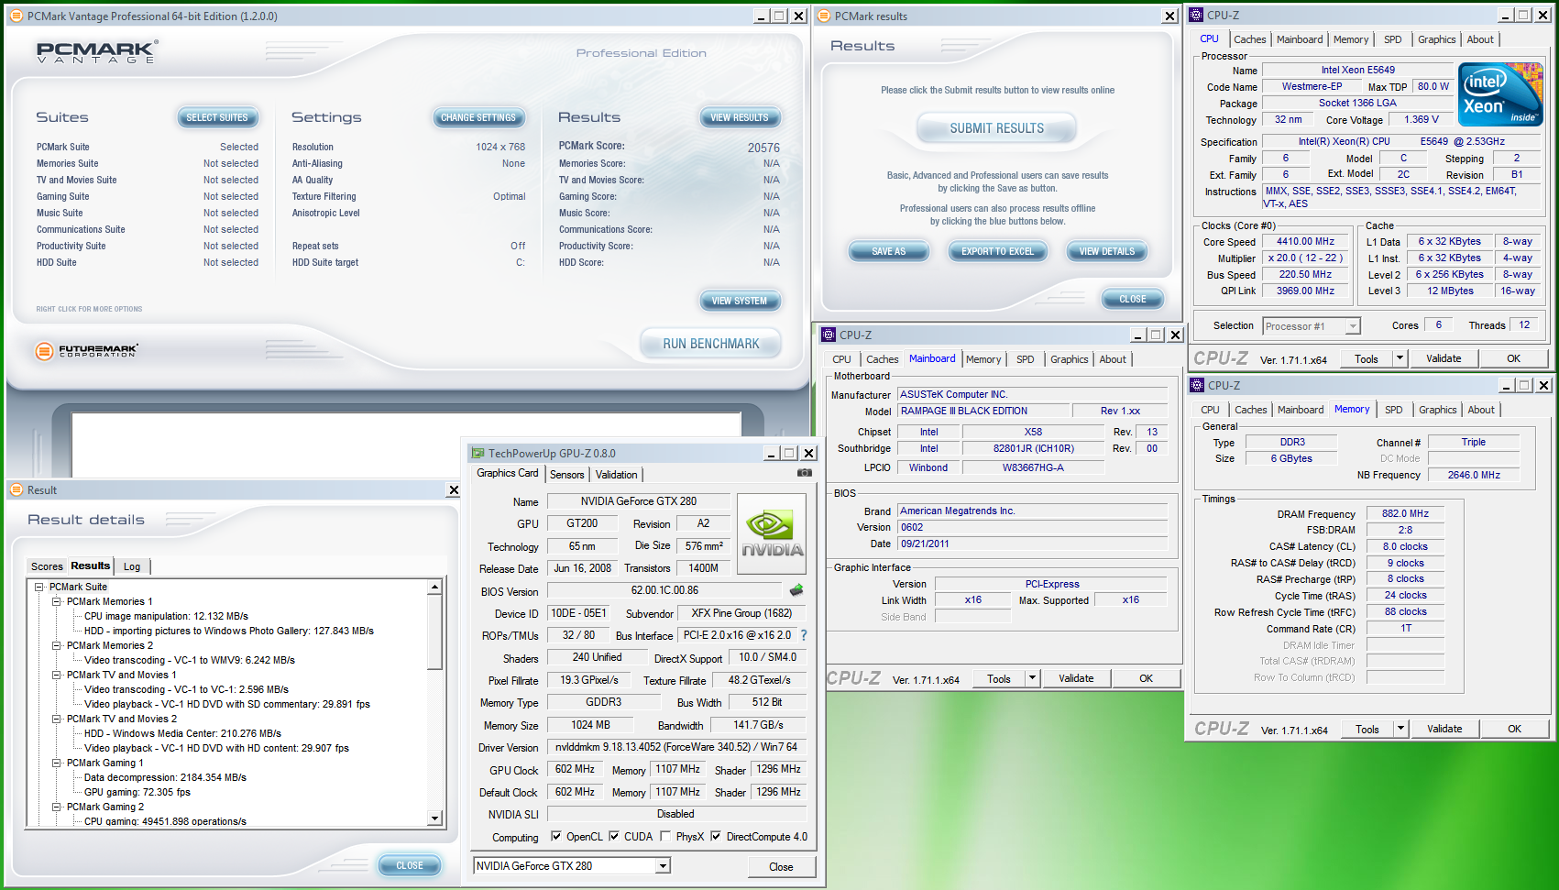The width and height of the screenshot is (1559, 890).
Task: Click the CHANGE SETTINGS button
Action: coord(478,117)
